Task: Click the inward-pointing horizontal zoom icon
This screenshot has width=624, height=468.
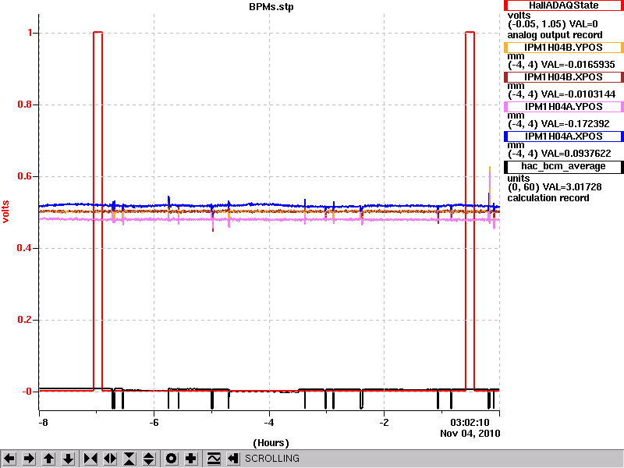Action: click(90, 459)
